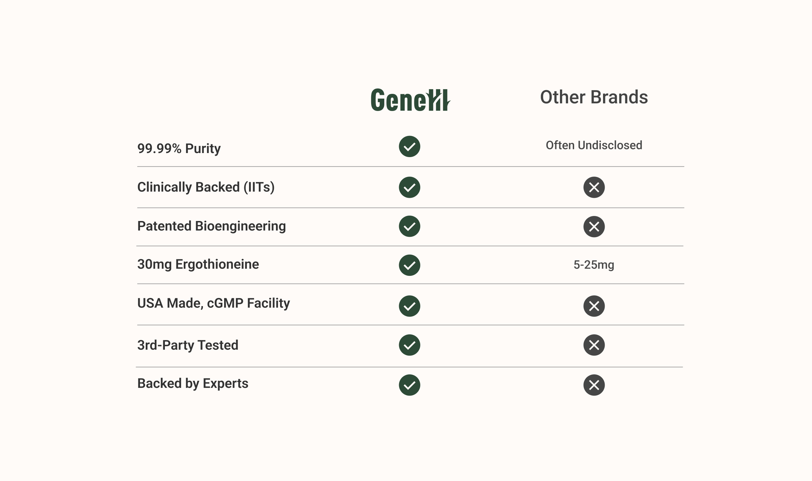
Task: Click the green checkmark for 30mg Ergothioneine
Action: tap(409, 265)
